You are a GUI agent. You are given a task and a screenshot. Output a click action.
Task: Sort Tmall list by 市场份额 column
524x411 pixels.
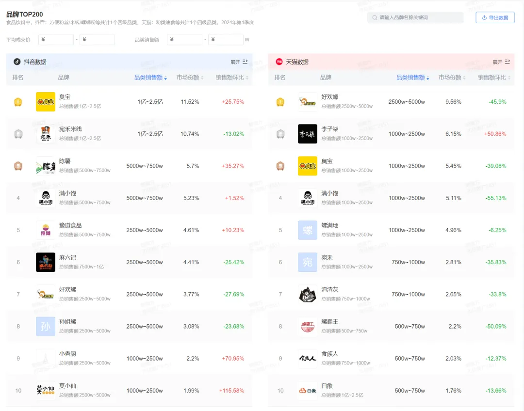coord(452,78)
